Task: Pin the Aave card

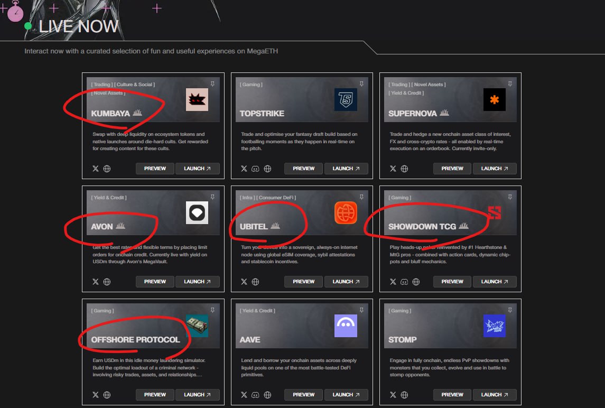Action: (361, 310)
